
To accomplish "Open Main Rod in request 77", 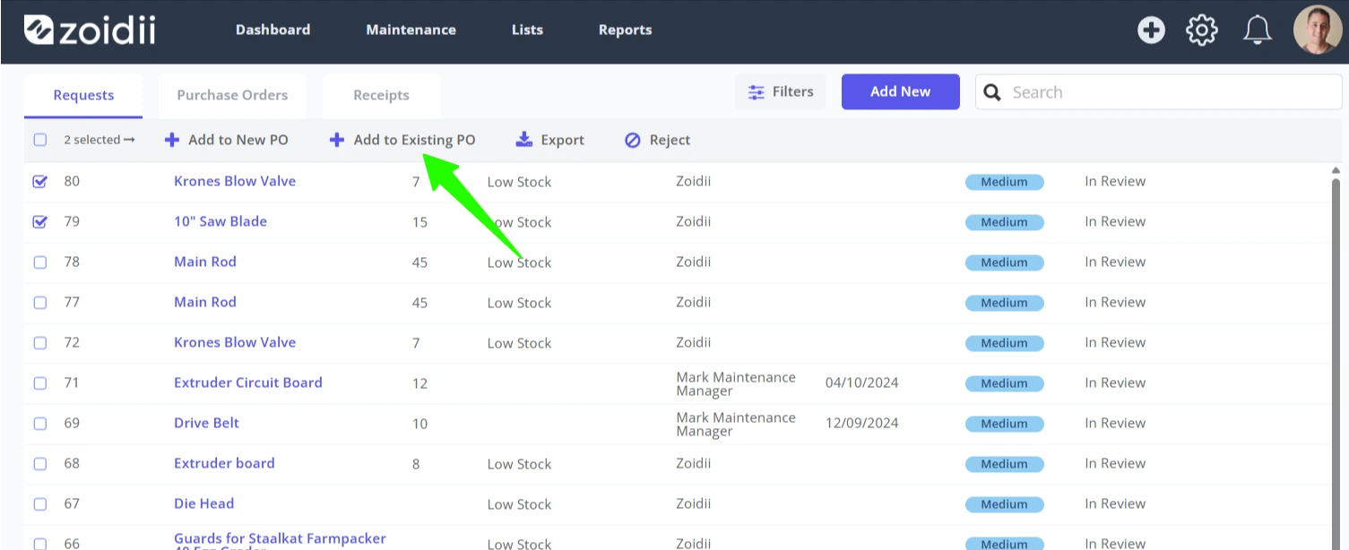I will 205,302.
